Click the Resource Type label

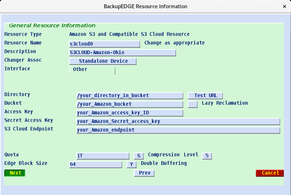click(23, 34)
